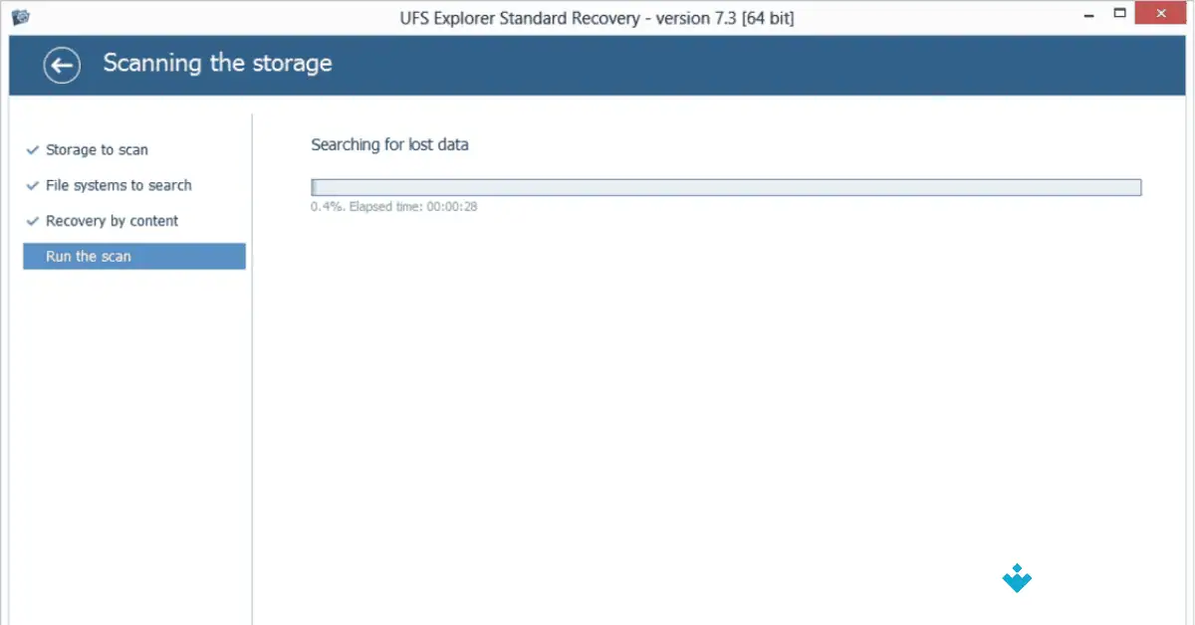Click the checkmark beside "File systems to search"
Screen dimensions: 1195x625
32,185
